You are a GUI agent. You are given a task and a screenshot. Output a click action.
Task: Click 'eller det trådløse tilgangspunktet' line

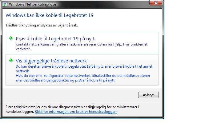66,80
